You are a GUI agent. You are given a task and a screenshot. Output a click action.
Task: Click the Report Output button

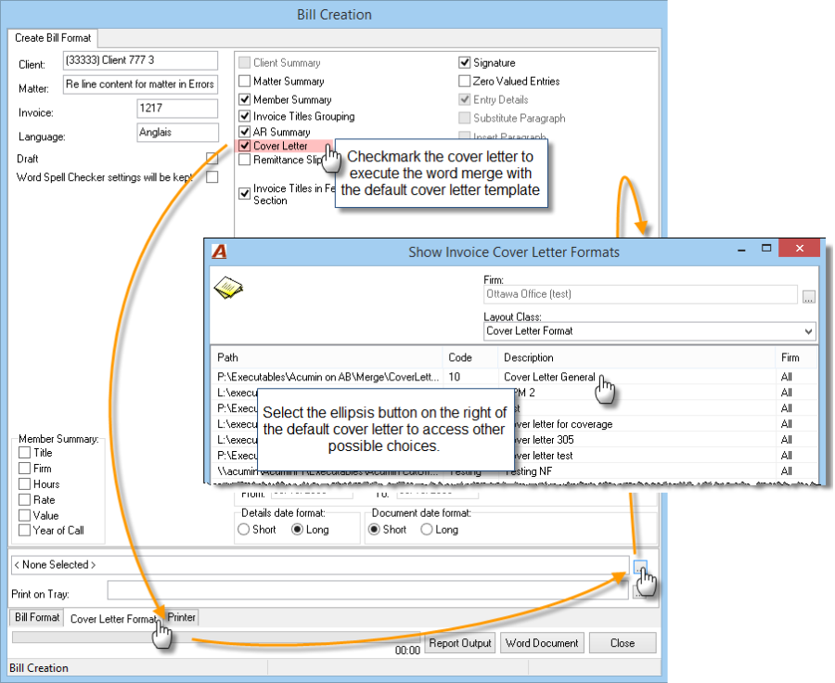pos(460,643)
